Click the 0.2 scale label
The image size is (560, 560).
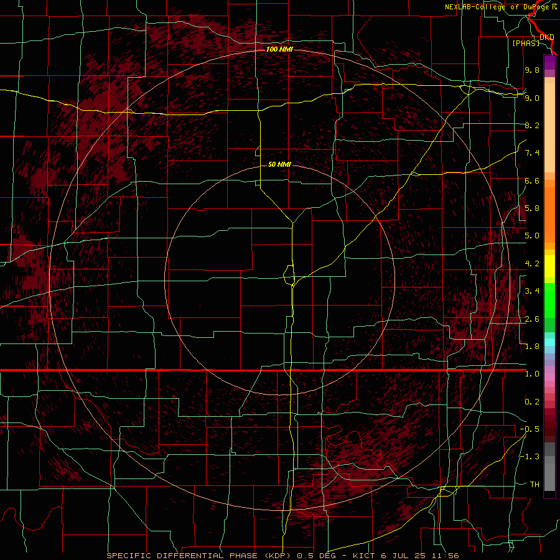[x=532, y=402]
